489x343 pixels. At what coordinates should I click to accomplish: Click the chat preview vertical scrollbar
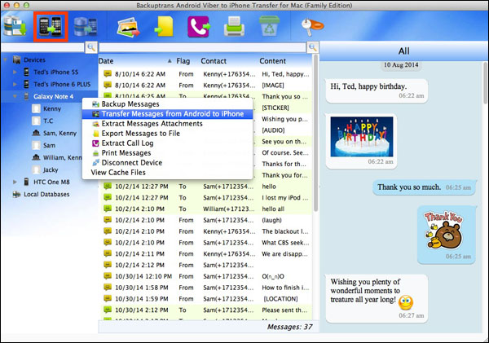coord(485,82)
